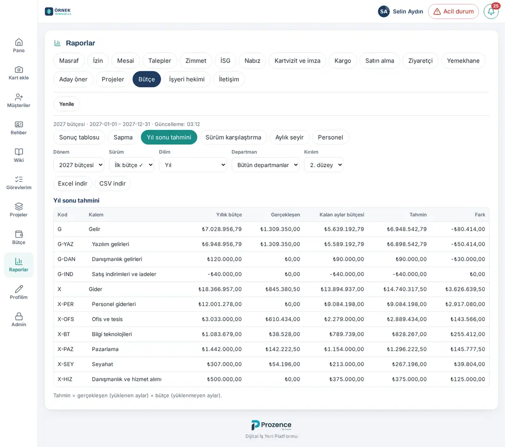Switch to the Projeler report tab pill

pyautogui.click(x=113, y=79)
